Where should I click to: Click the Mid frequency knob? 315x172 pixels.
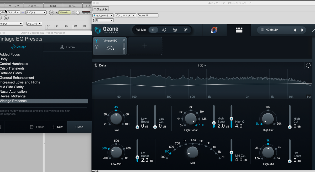pyautogui.click(x=192, y=153)
